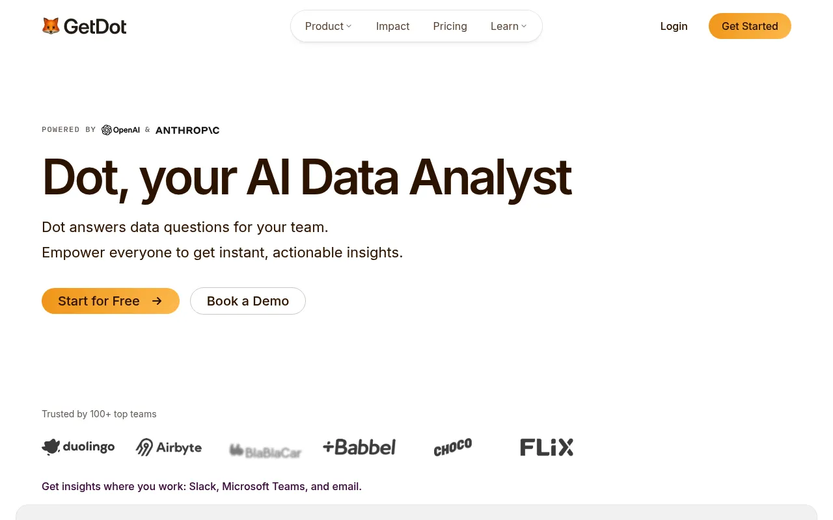Click the chevron next to Product
This screenshot has width=833, height=520.
(349, 26)
